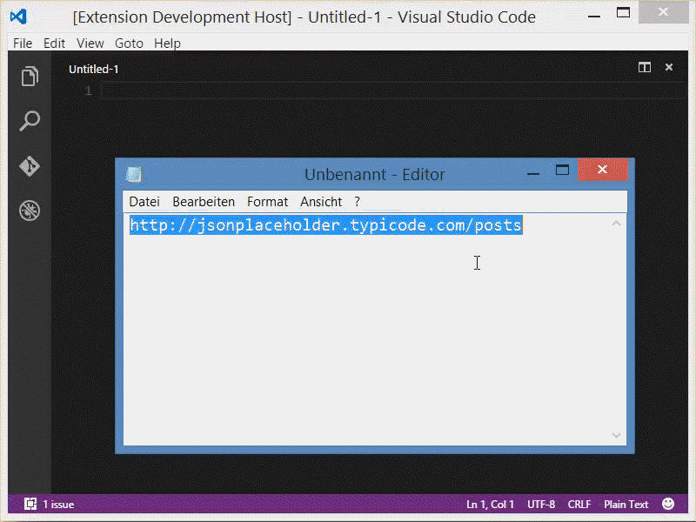
Task: Open VS Code Goto menu
Action: 129,43
